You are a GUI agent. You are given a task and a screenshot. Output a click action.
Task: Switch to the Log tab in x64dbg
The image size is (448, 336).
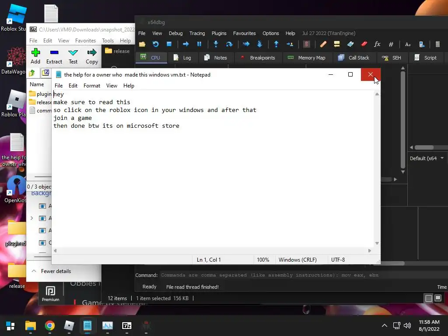pos(182,58)
